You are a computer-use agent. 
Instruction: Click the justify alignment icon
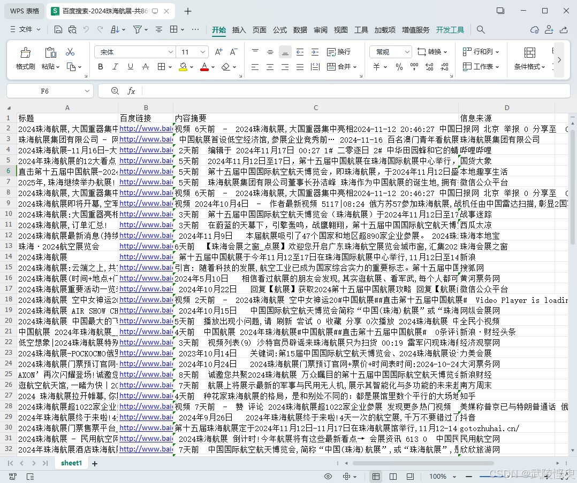[x=300, y=67]
